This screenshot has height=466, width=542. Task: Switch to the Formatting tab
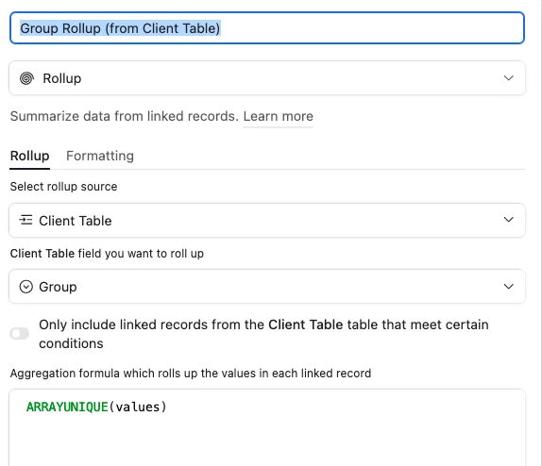pyautogui.click(x=100, y=156)
